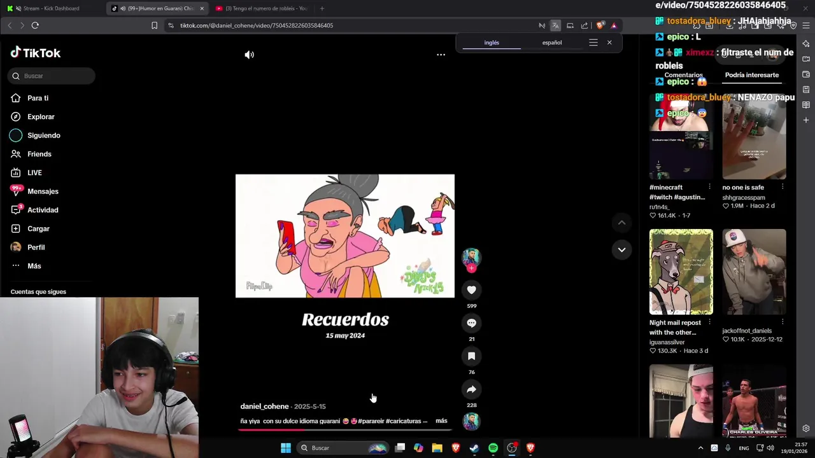
Task: Switch to the Stream - Kick Dashboard tab
Action: [51, 8]
